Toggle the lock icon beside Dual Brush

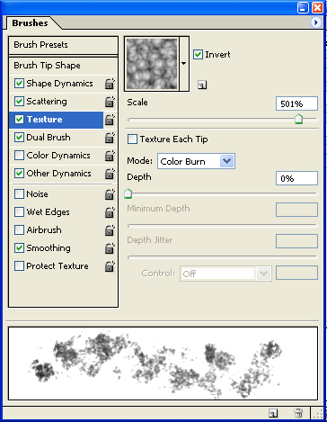point(110,138)
